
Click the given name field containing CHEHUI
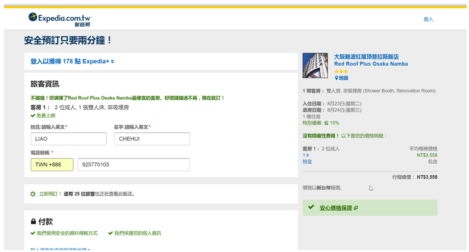[152, 139]
